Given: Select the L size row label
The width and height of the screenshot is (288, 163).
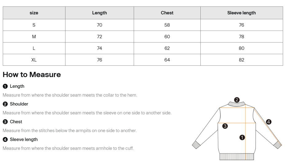Looking at the screenshot, I should [34, 48].
